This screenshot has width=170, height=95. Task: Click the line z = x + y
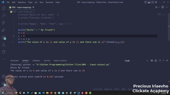24,39
